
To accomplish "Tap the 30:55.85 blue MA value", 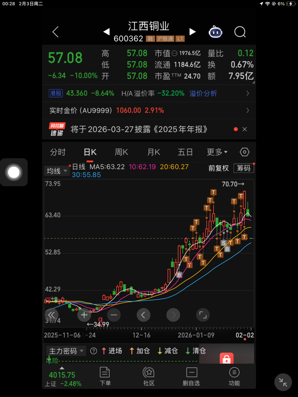I will tap(87, 175).
